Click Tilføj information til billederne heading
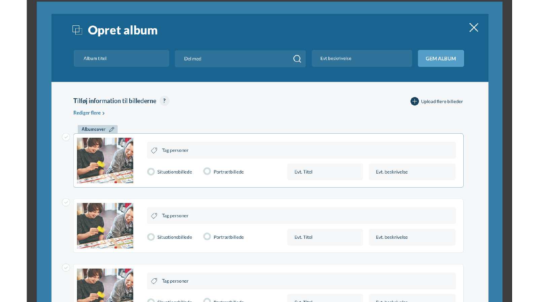Screen dimensions: 537x302 [115, 101]
